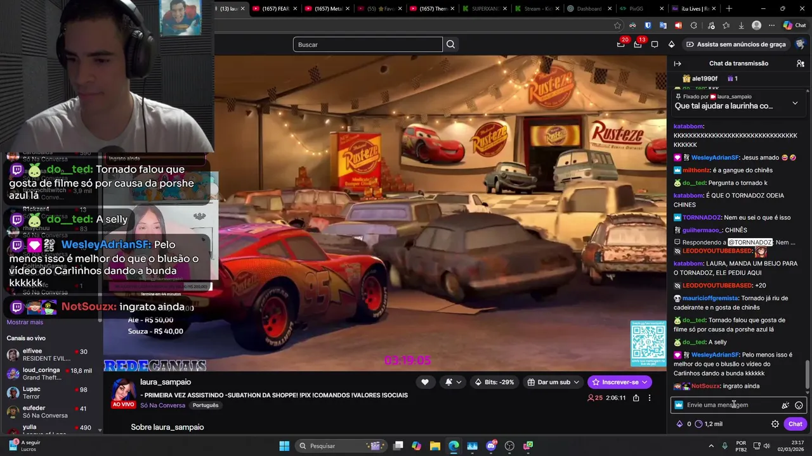Click username TORNNADOZ in chat

coord(702,217)
